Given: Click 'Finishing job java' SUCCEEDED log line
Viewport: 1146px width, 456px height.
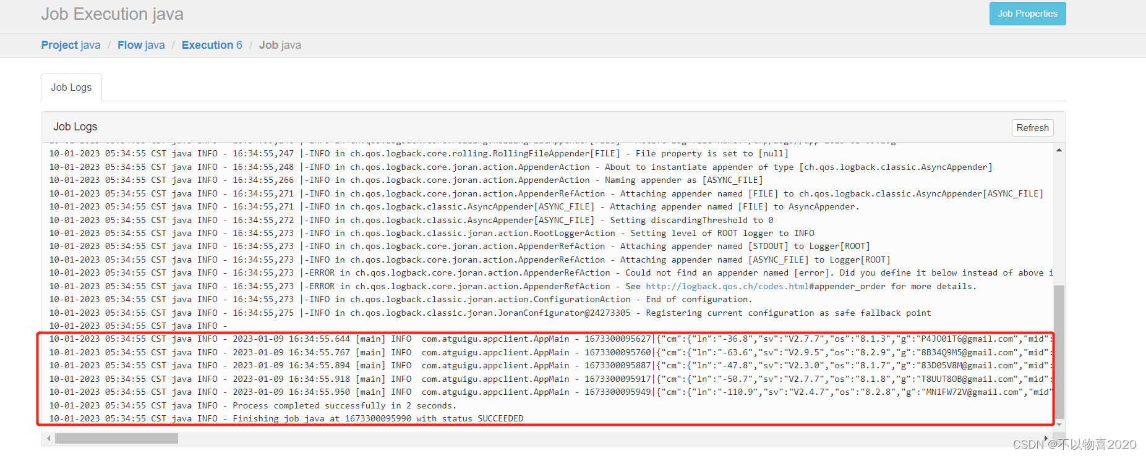Looking at the screenshot, I should 286,418.
